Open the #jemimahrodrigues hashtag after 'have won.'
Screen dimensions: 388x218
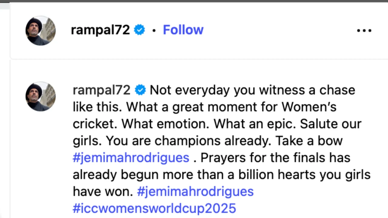195,192
